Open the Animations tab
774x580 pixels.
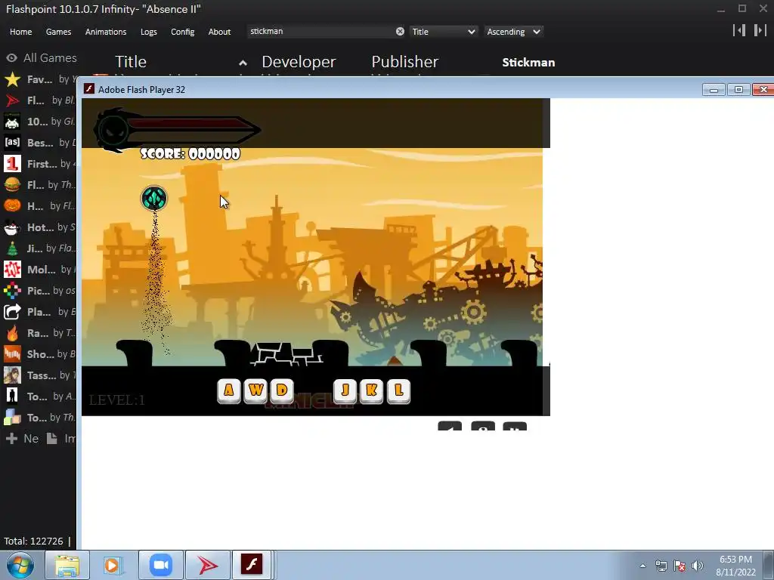(106, 32)
